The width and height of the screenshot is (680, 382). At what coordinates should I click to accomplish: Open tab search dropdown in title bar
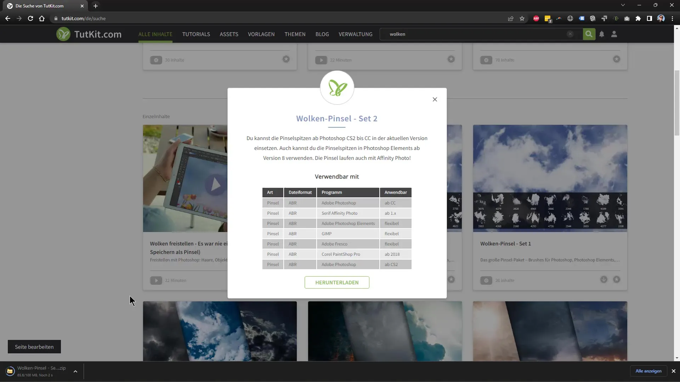pos(623,5)
